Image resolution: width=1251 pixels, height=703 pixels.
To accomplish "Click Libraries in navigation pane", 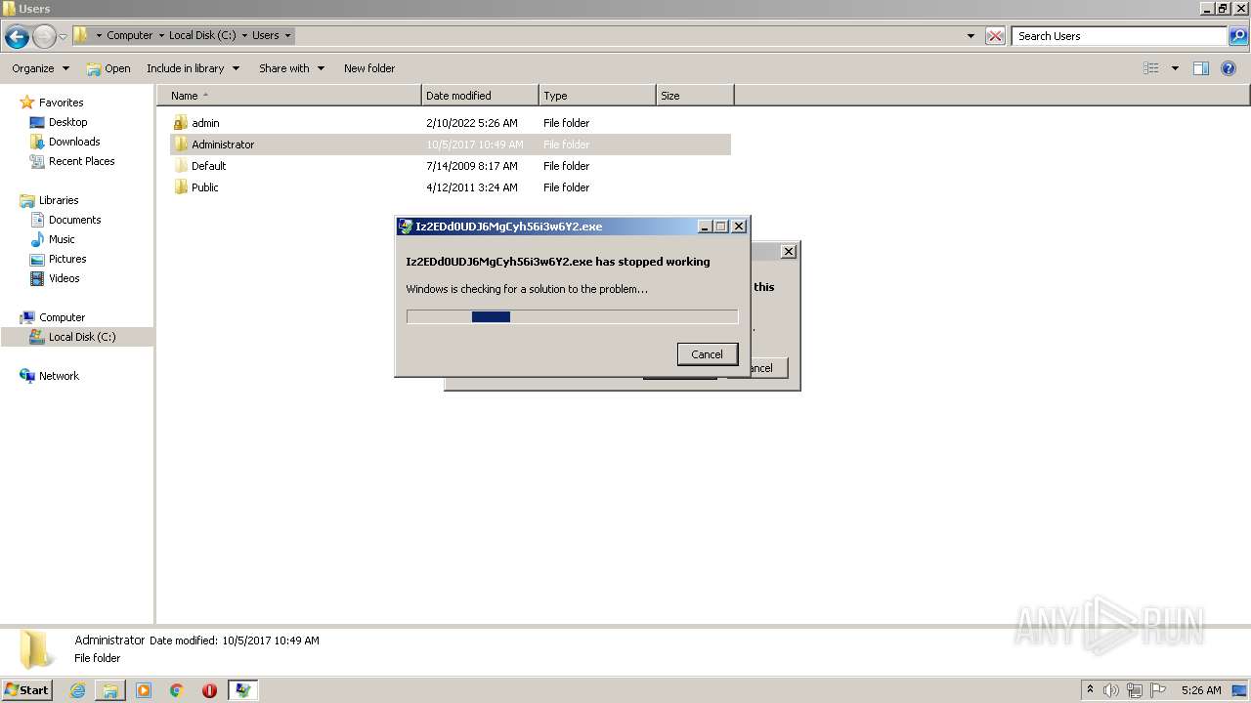I will tap(59, 200).
